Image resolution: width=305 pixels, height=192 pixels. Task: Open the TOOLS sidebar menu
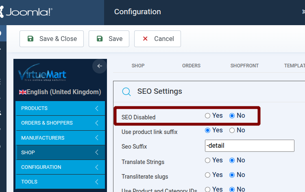click(60, 182)
